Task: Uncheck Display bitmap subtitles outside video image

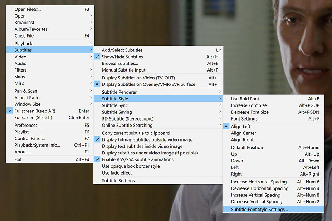Action: click(x=147, y=140)
